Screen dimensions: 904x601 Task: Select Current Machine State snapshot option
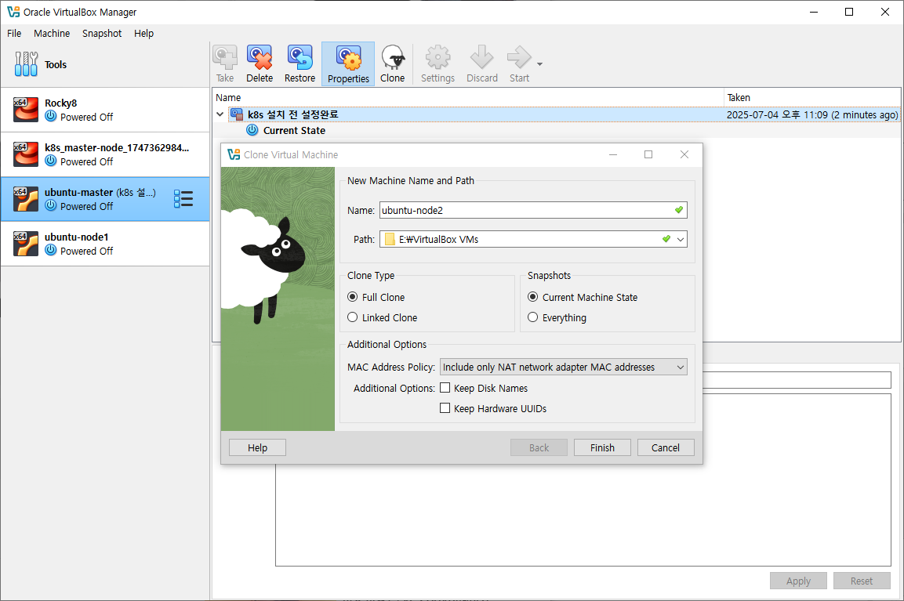(532, 297)
